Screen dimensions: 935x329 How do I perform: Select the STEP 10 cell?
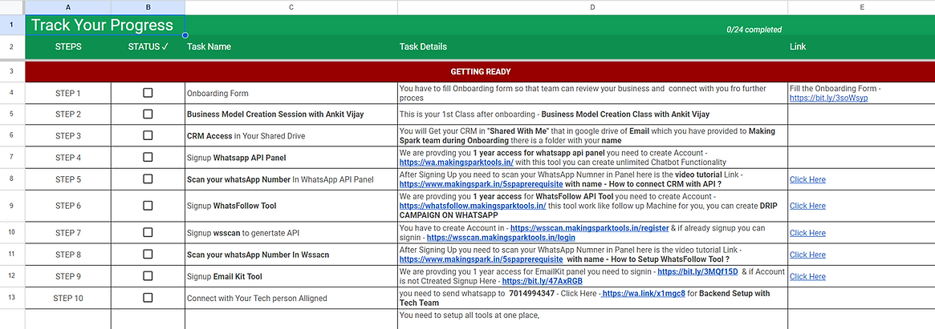68,298
